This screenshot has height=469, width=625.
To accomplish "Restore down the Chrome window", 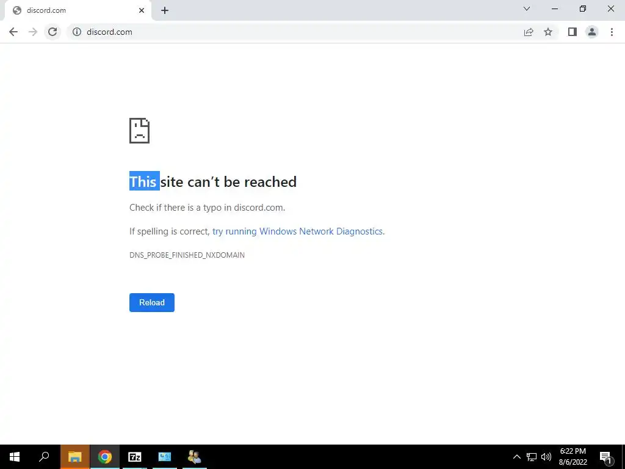I will tap(583, 9).
